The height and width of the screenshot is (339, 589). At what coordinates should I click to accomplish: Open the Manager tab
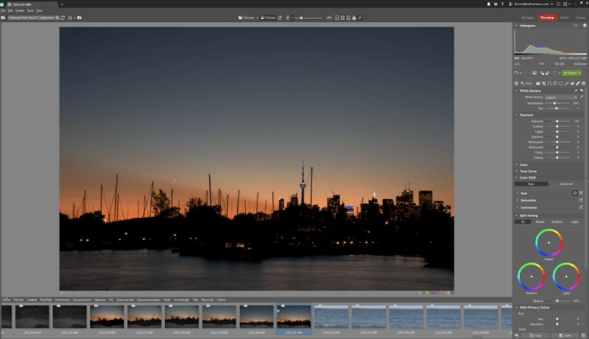click(x=528, y=16)
